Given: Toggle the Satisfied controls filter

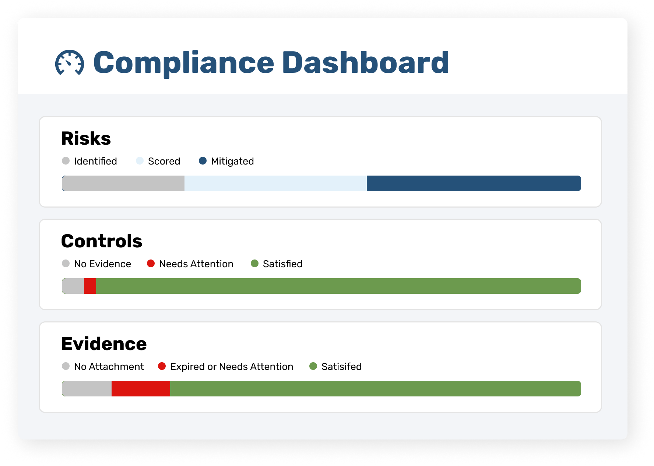Looking at the screenshot, I should [282, 264].
